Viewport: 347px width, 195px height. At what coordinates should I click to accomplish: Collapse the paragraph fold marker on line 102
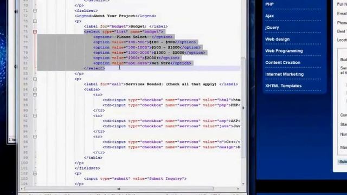(35, 173)
